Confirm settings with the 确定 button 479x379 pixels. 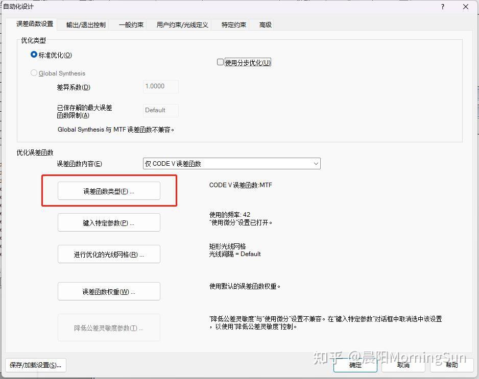[355, 365]
